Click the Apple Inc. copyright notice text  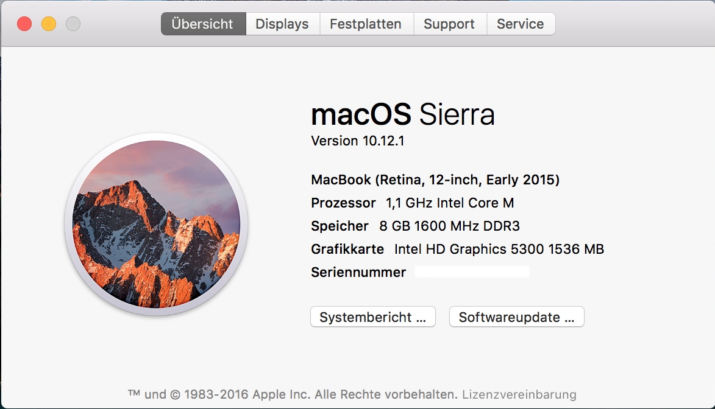pyautogui.click(x=293, y=394)
